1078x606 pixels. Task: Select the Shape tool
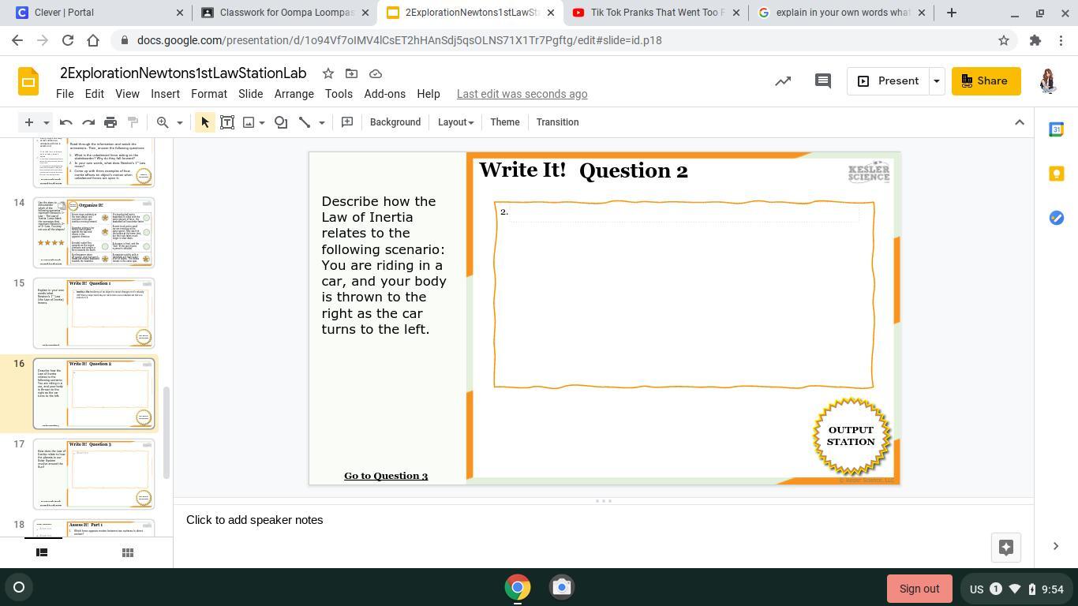pyautogui.click(x=281, y=122)
